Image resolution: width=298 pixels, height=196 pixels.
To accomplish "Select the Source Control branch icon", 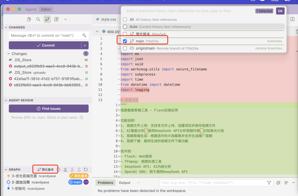I will 47,19.
